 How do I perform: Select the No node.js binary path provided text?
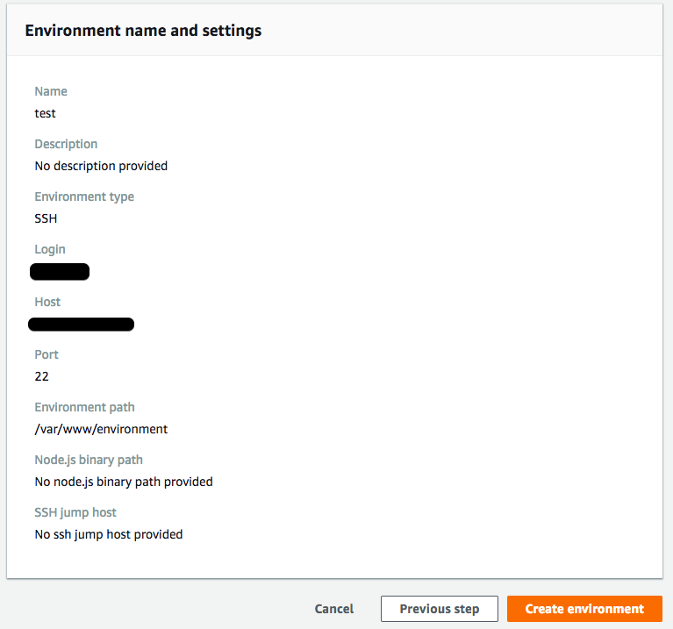tap(124, 482)
